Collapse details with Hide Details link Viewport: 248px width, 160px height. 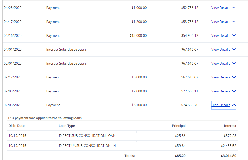[x=221, y=105]
